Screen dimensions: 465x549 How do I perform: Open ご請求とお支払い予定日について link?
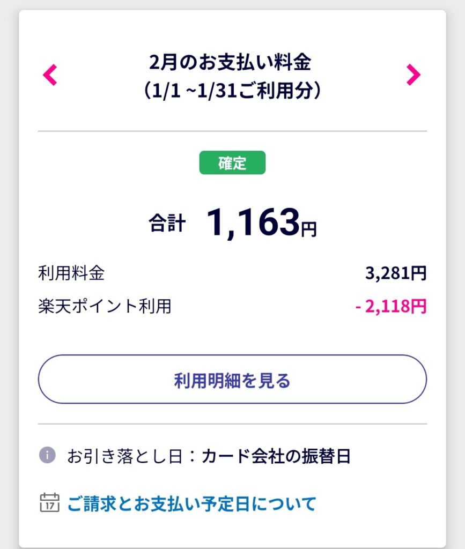(191, 503)
